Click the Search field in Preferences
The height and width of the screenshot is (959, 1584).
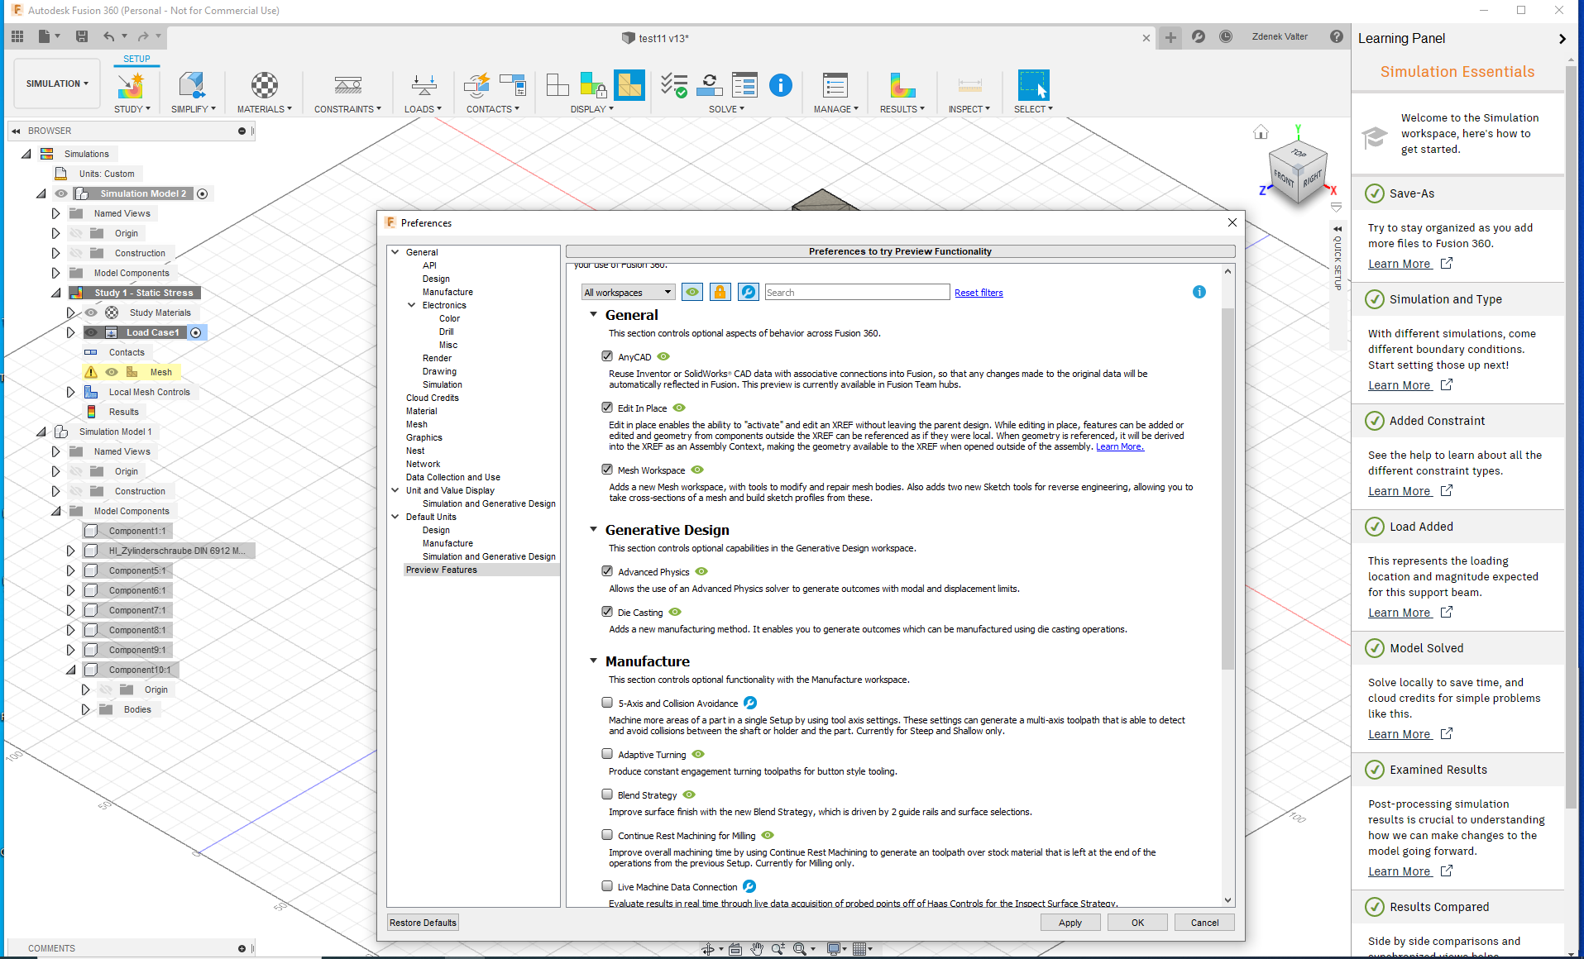(x=856, y=293)
